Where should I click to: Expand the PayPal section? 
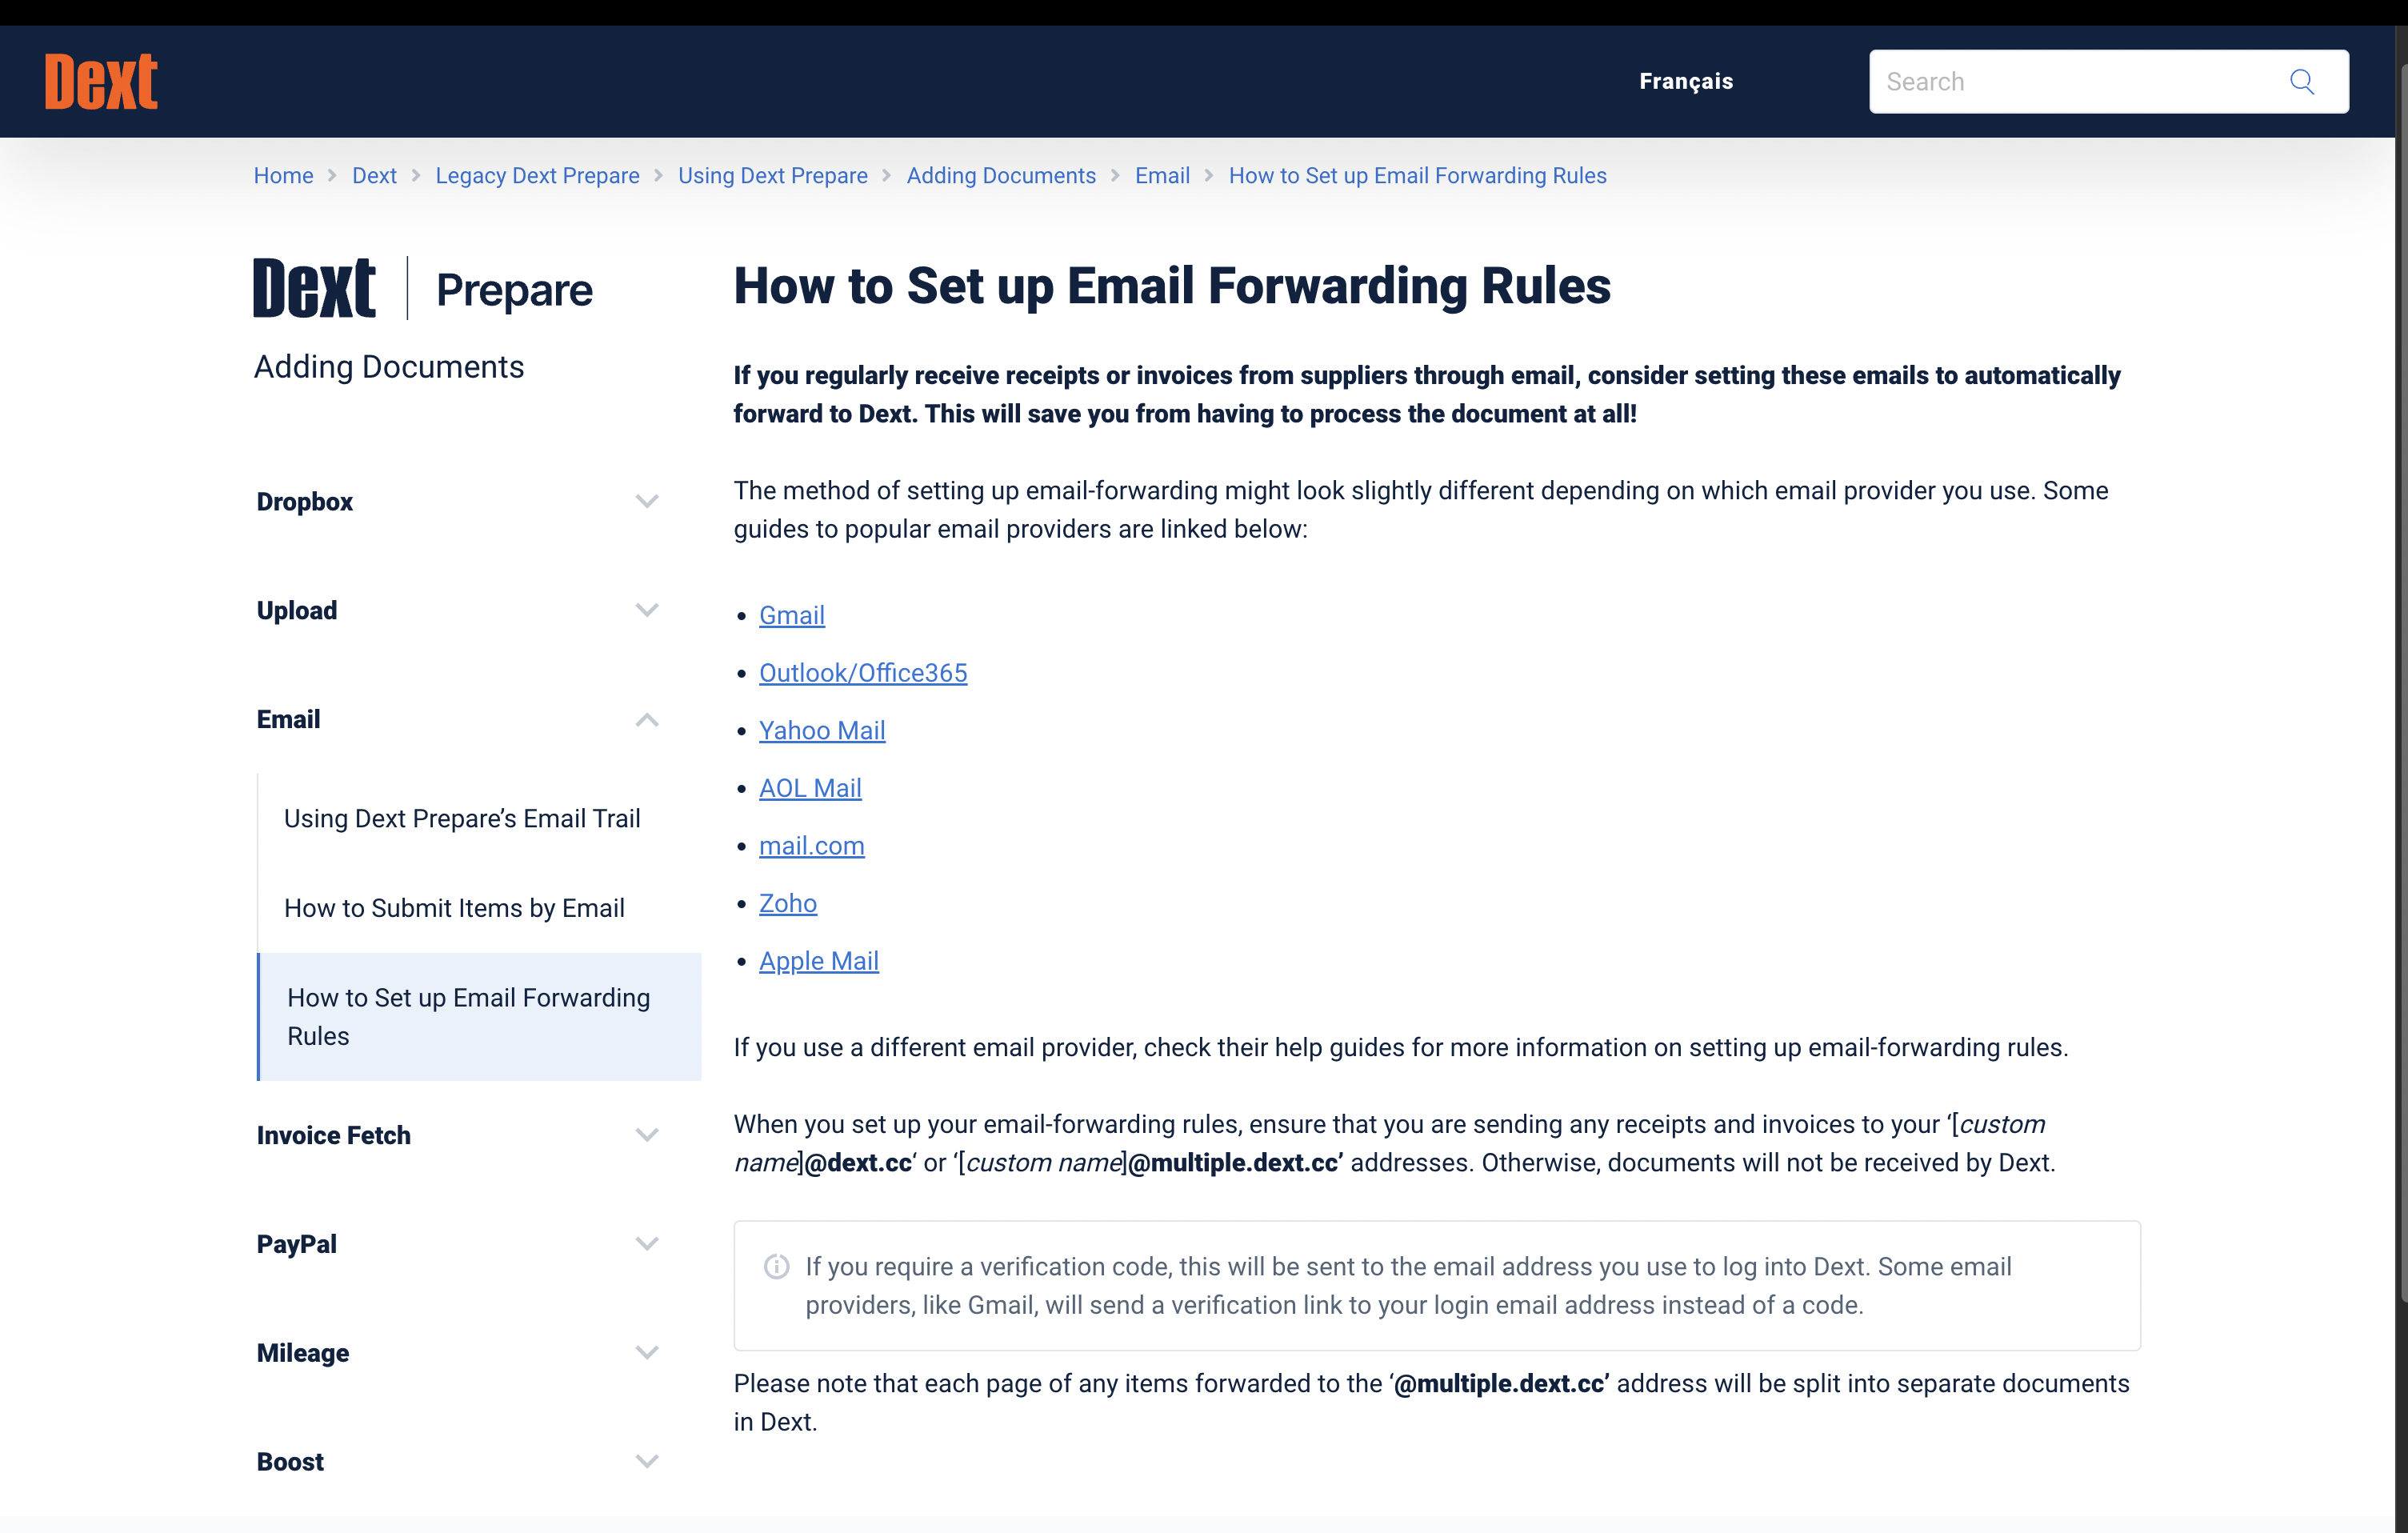tap(650, 1243)
